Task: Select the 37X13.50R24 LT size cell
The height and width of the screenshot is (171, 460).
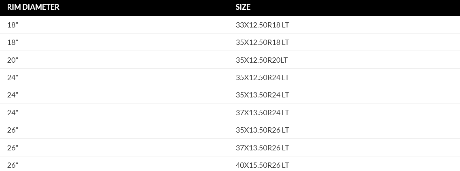Action: [262, 112]
